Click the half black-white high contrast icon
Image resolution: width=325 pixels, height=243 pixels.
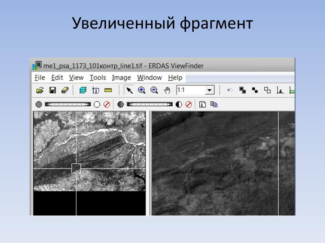click(179, 104)
